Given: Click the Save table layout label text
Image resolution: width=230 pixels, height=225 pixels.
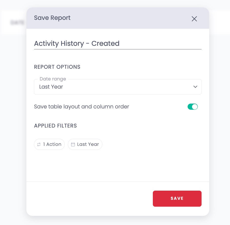Looking at the screenshot, I should coord(81,107).
